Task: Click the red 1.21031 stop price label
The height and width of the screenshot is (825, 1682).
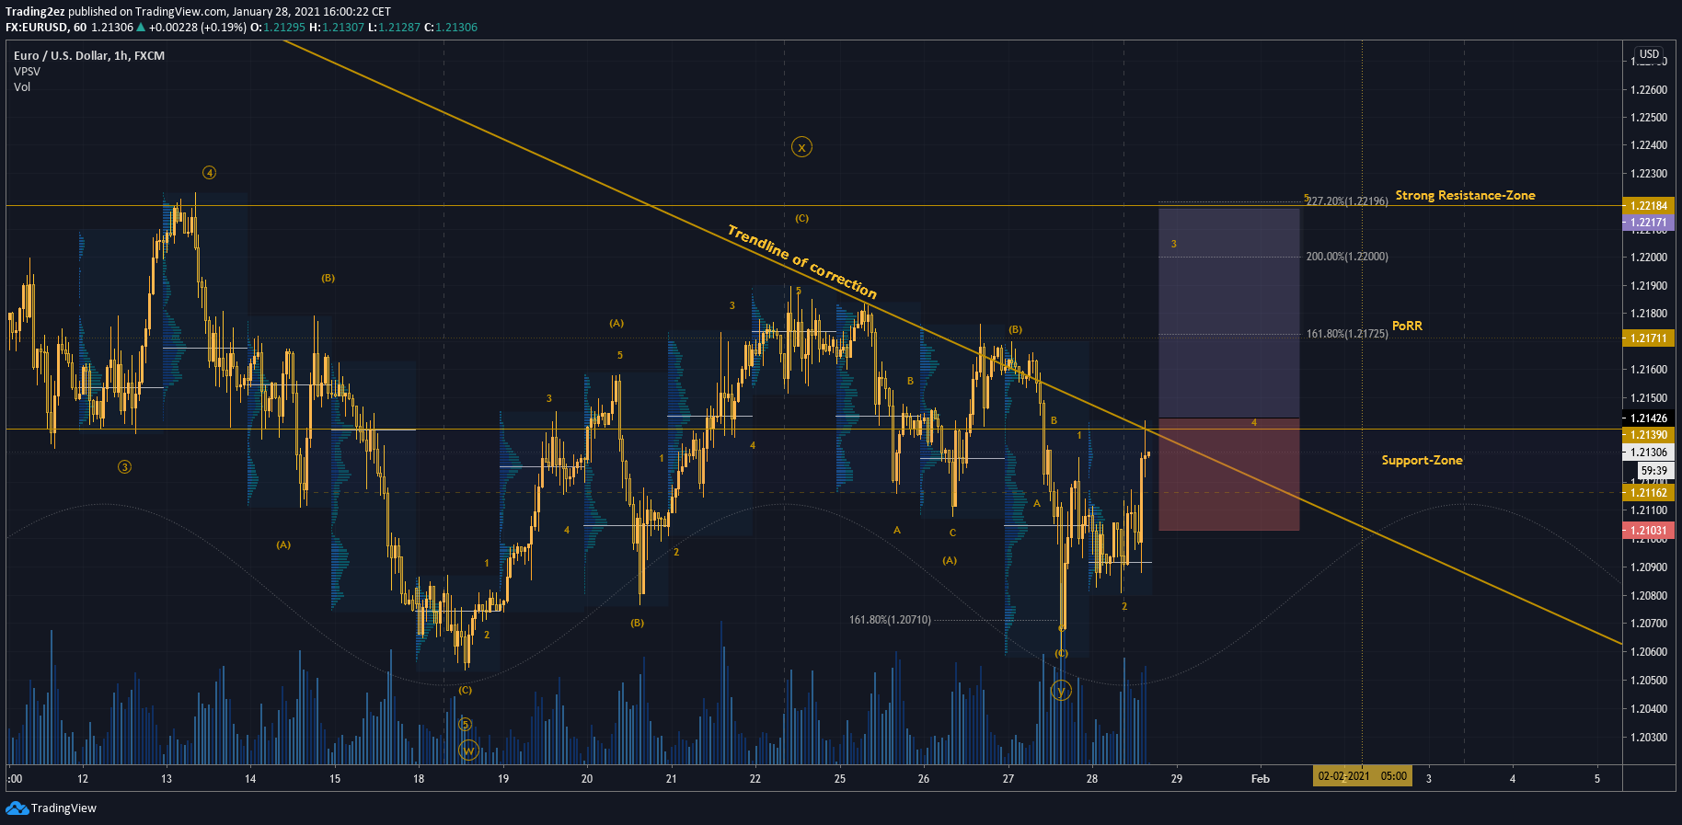Action: click(1648, 531)
